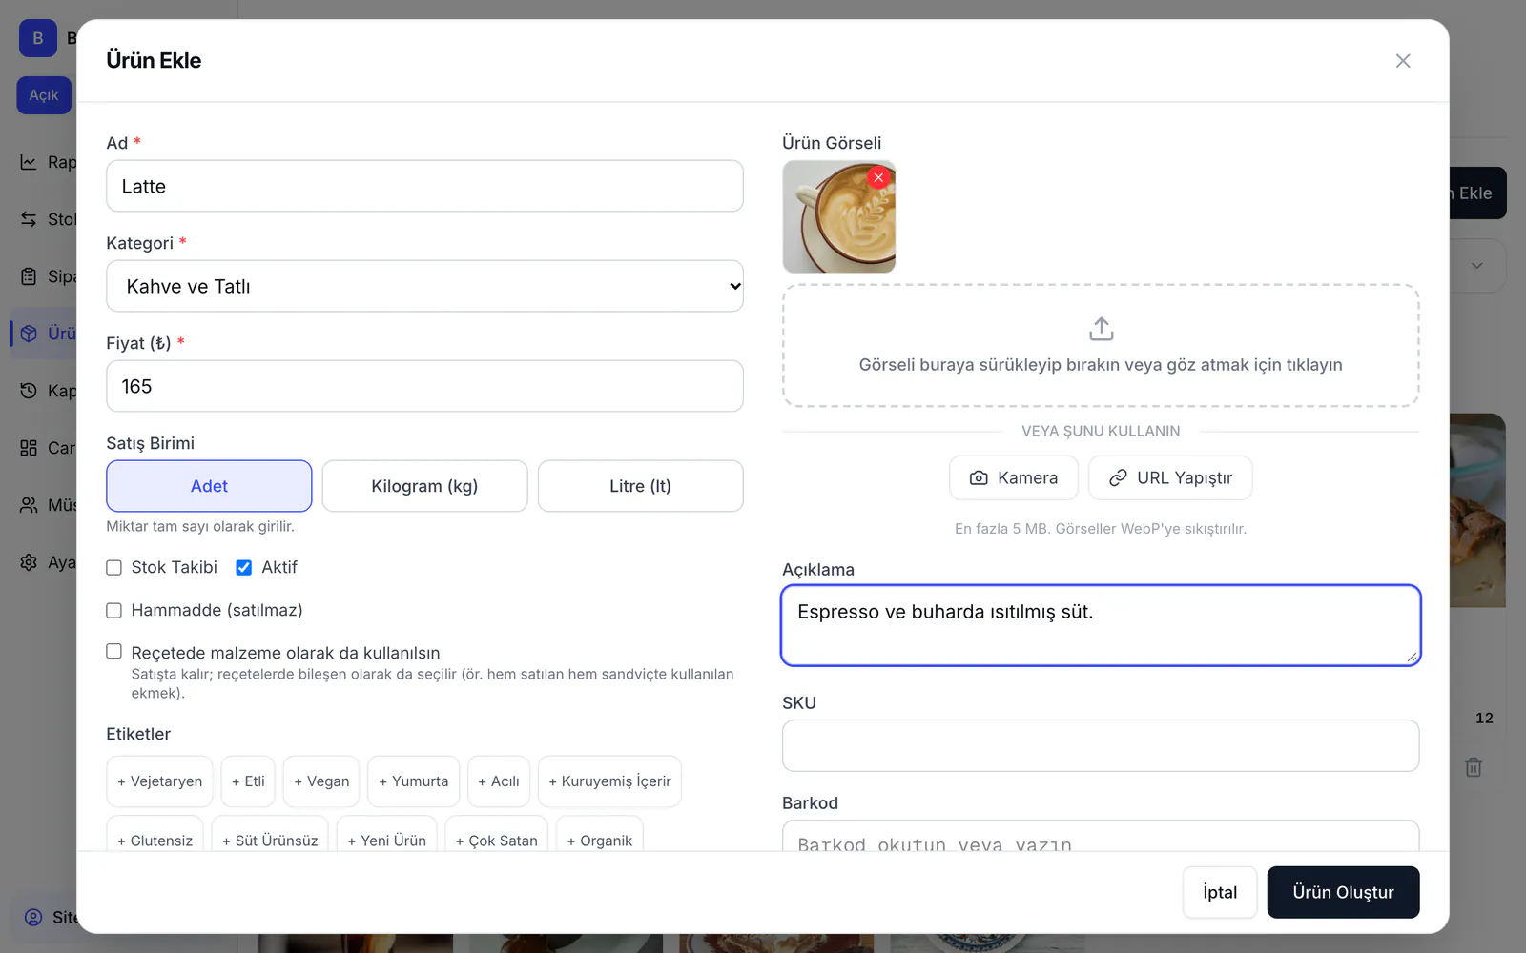Image resolution: width=1526 pixels, height=953 pixels.
Task: Open settings gear icon in sidebar
Action: coord(29,562)
